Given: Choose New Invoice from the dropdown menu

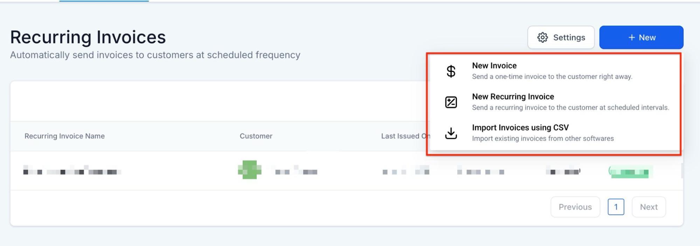Looking at the screenshot, I should (x=494, y=66).
